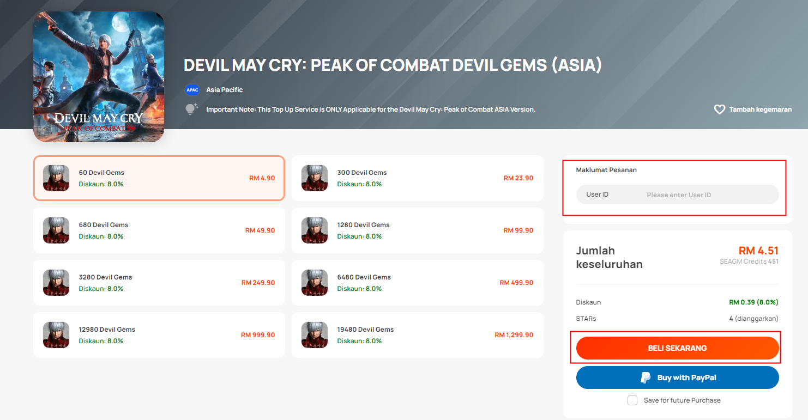Click the 60 Devil Gems item icon
The height and width of the screenshot is (420, 808).
pos(56,178)
